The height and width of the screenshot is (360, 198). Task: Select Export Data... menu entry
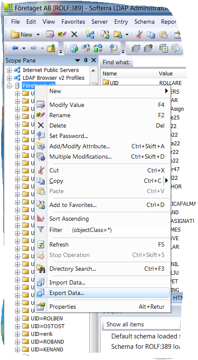pyautogui.click(x=102, y=293)
